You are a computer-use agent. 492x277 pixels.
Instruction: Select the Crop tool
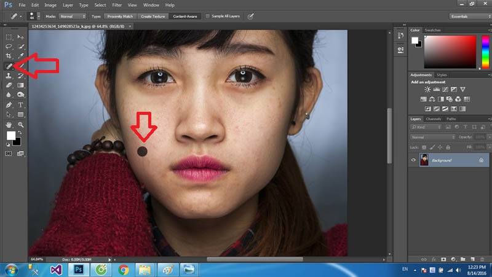click(9, 56)
